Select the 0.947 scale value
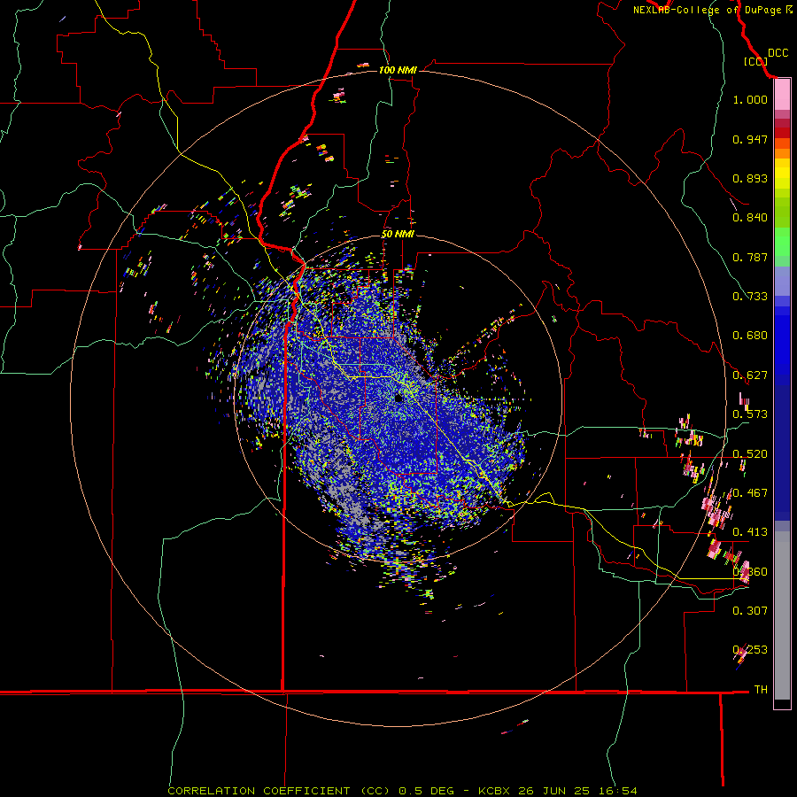Screen dimensions: 797x797 pos(750,139)
